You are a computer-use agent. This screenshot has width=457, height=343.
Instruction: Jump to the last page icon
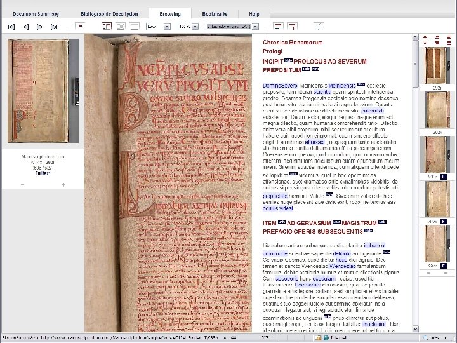54,27
